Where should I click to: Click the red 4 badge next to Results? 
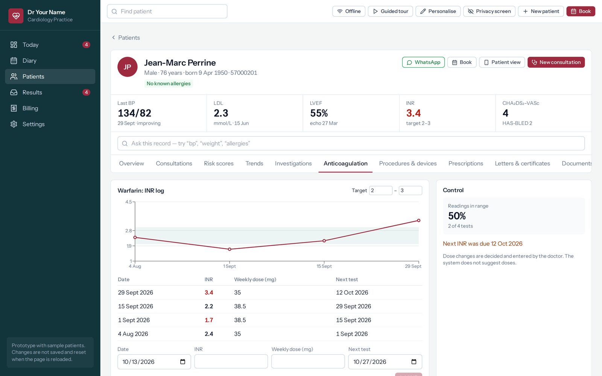pos(86,92)
